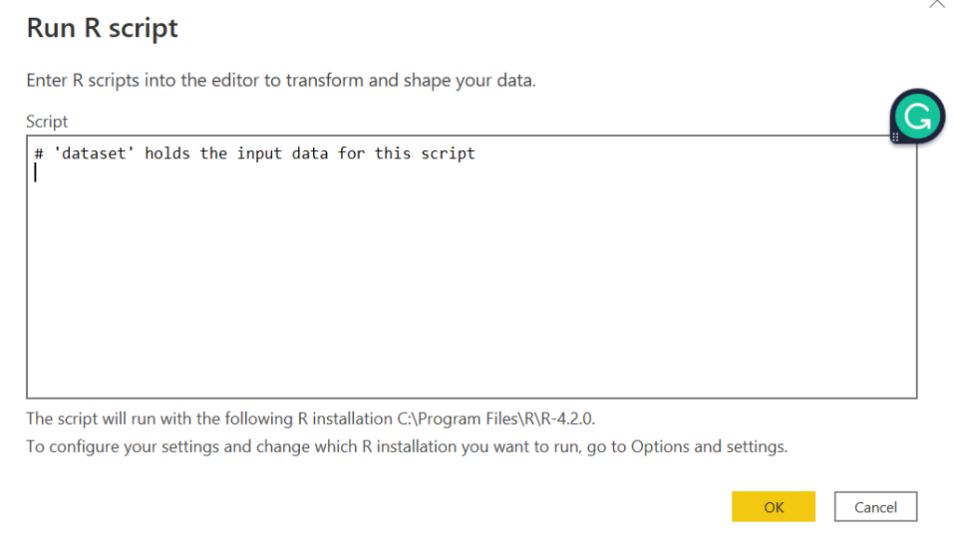Click the 'dataset' word in the comment
This screenshot has width=954, height=558.
(94, 154)
